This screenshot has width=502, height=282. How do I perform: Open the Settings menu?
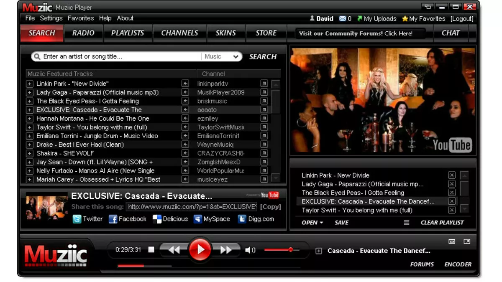pyautogui.click(x=51, y=18)
